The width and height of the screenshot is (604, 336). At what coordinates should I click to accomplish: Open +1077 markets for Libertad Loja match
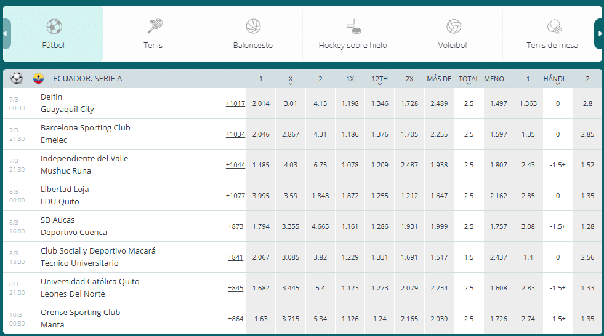click(x=235, y=196)
